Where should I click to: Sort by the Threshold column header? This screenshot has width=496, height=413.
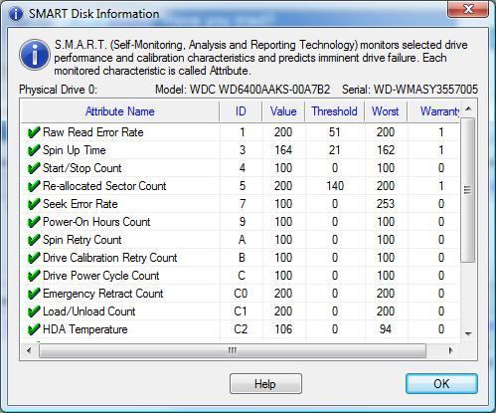coord(335,111)
